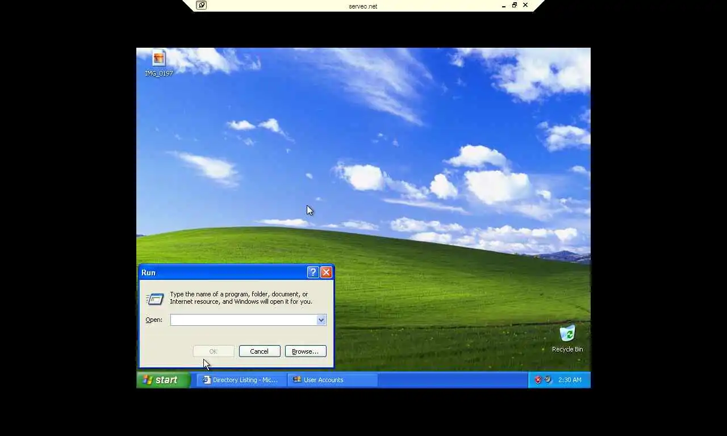Click the pin icon on serveo.net connection bar
Viewport: 727px width, 436px height.
pyautogui.click(x=201, y=5)
